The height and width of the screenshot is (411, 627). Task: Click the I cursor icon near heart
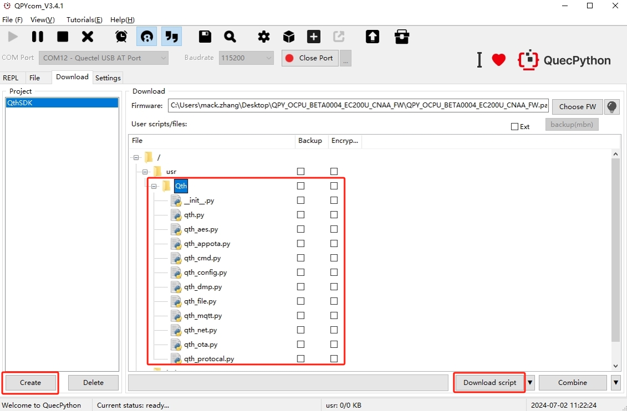pos(479,60)
